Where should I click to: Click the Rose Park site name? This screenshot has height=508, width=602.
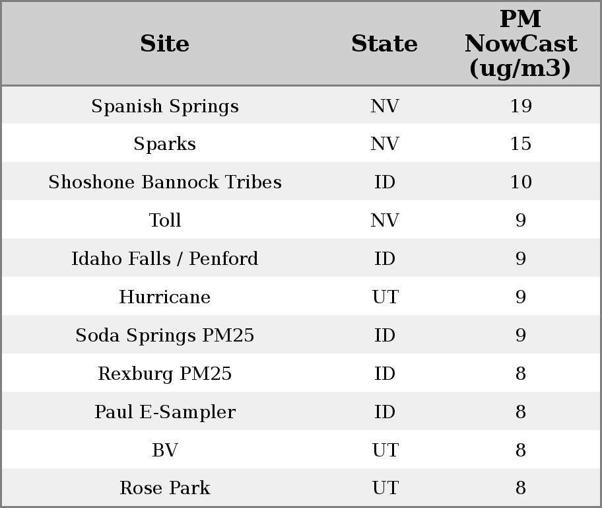pyautogui.click(x=165, y=488)
